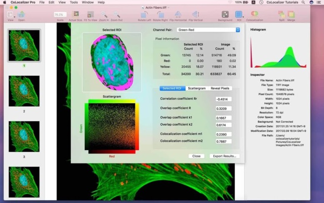Open the File menu

tap(42, 2)
